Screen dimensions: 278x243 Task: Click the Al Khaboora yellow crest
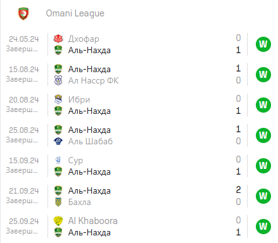[x=58, y=221]
